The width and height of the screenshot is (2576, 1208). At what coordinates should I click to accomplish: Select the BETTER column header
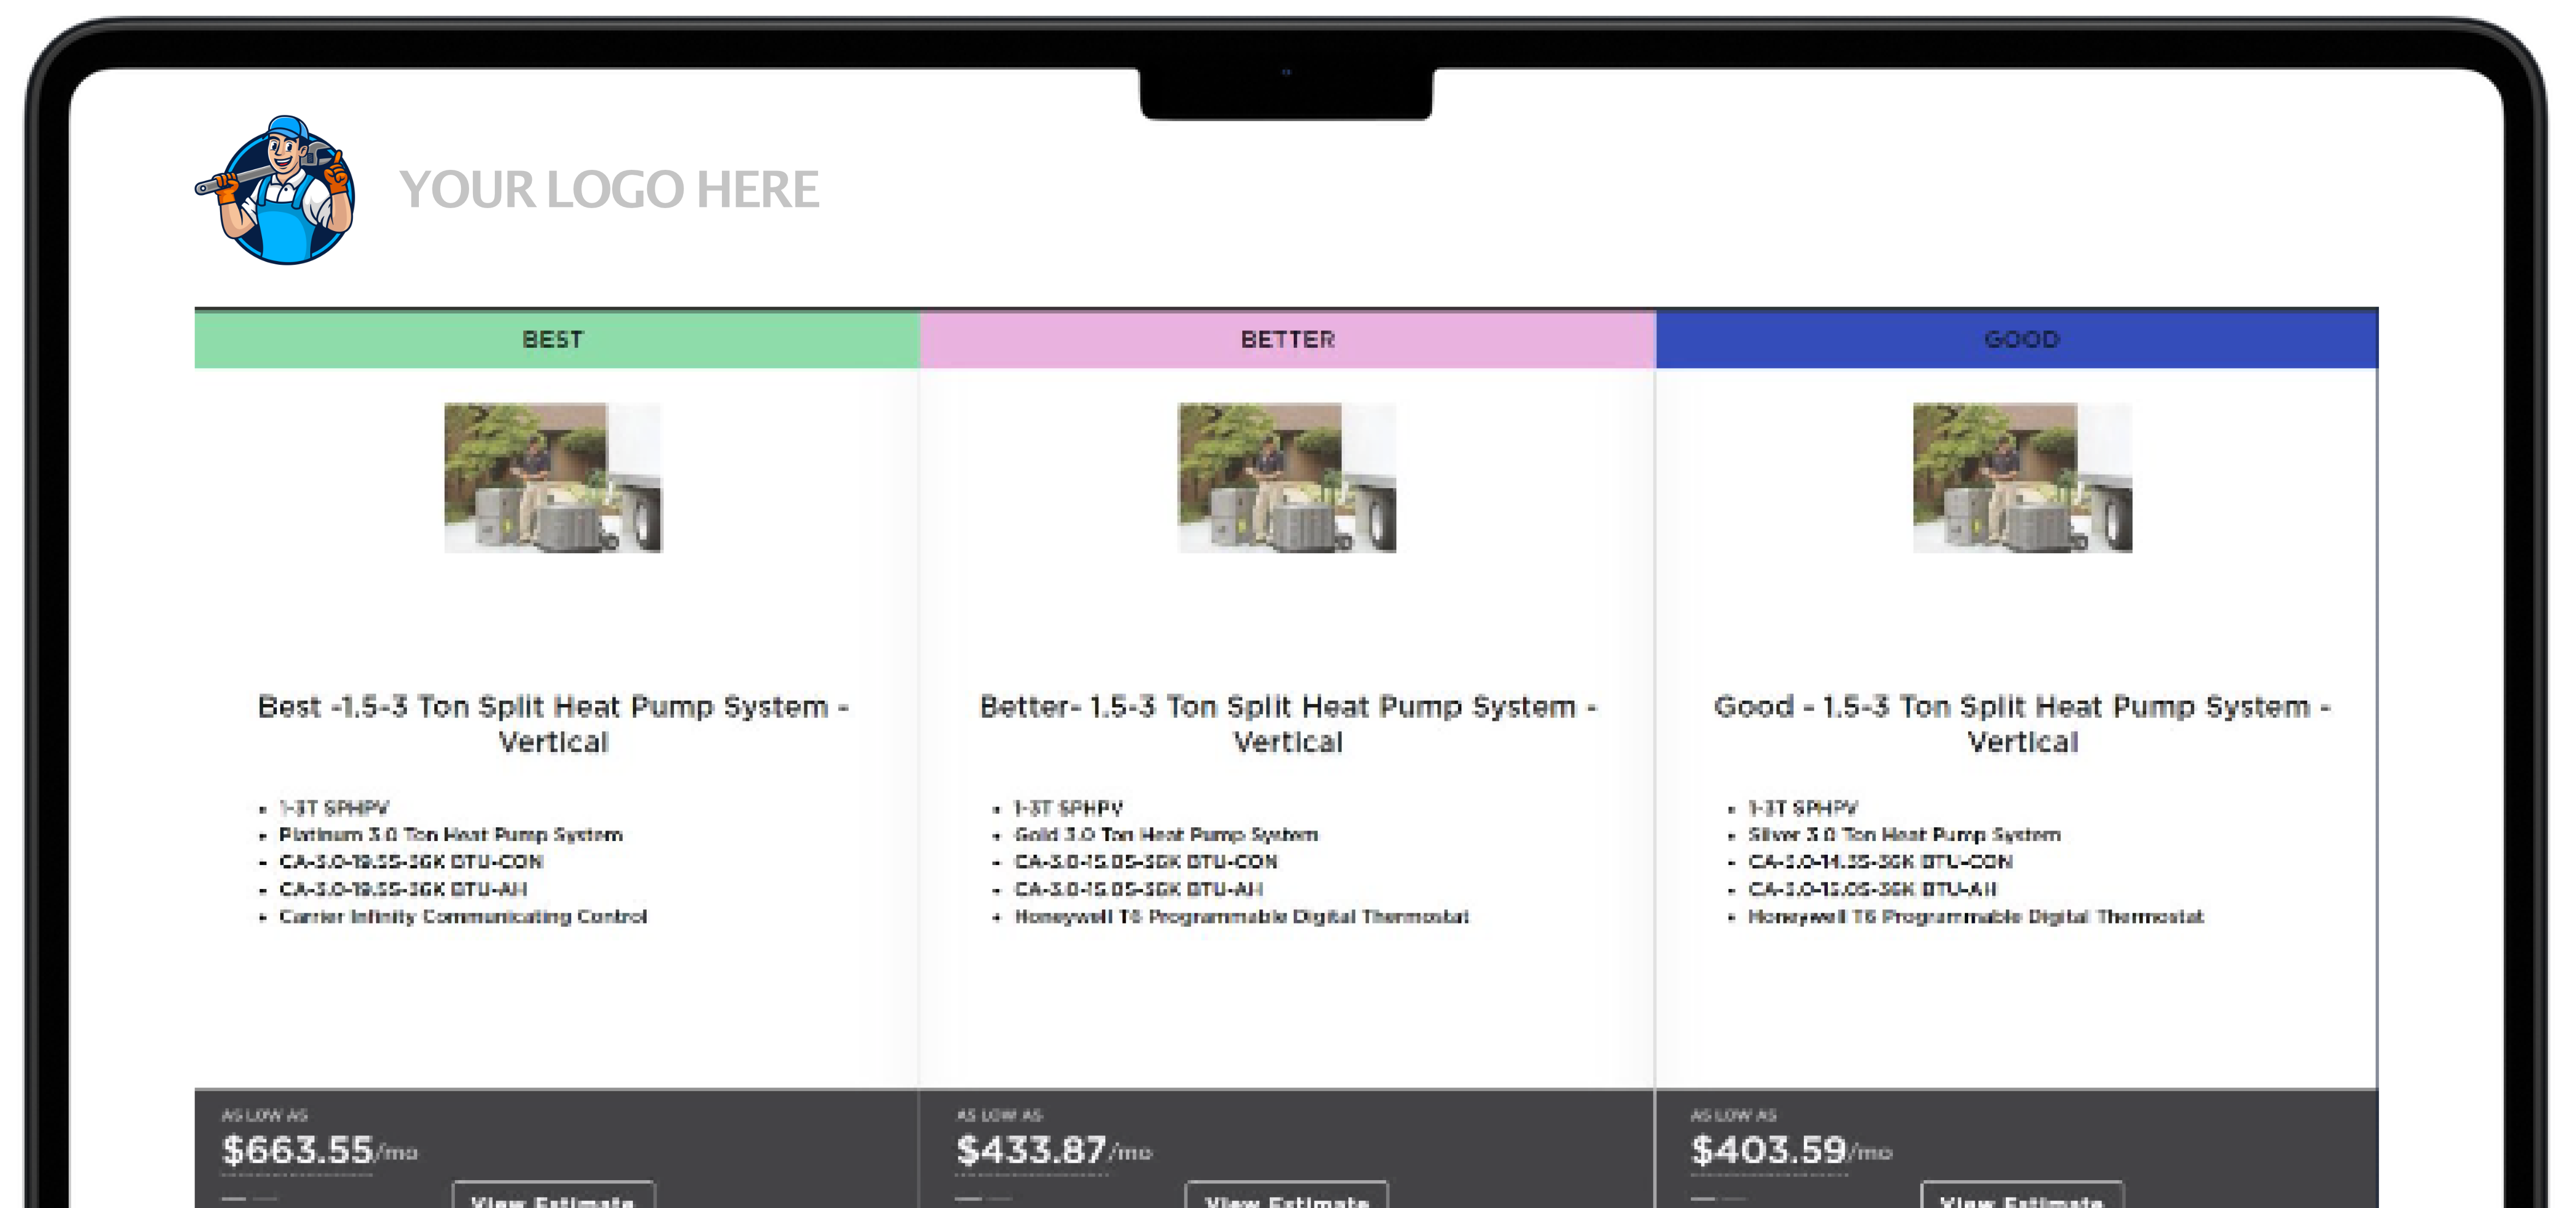click(1288, 340)
